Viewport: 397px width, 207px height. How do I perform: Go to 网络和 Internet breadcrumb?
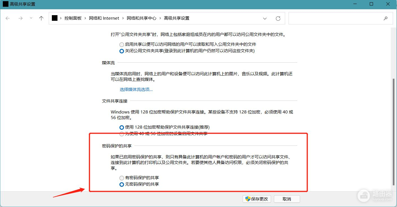click(104, 18)
